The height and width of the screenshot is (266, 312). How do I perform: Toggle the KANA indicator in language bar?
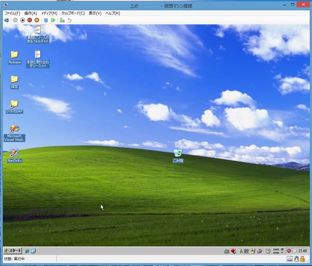coord(276,252)
